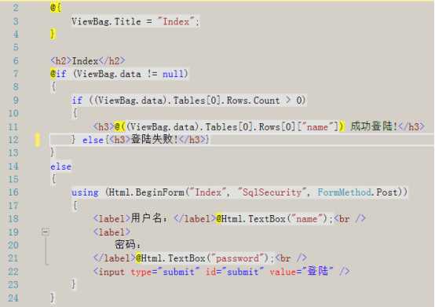
Task: Click line number 24 in the gutter
Action: pyautogui.click(x=13, y=298)
